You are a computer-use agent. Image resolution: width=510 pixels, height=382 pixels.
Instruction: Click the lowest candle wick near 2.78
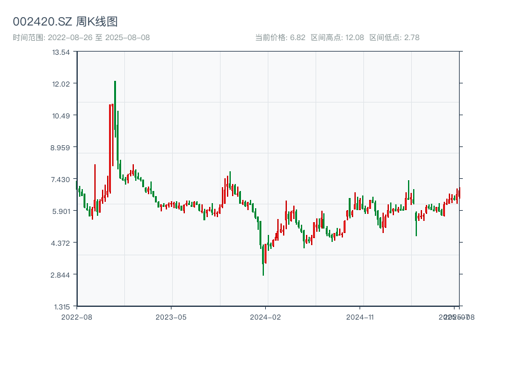pyautogui.click(x=263, y=271)
